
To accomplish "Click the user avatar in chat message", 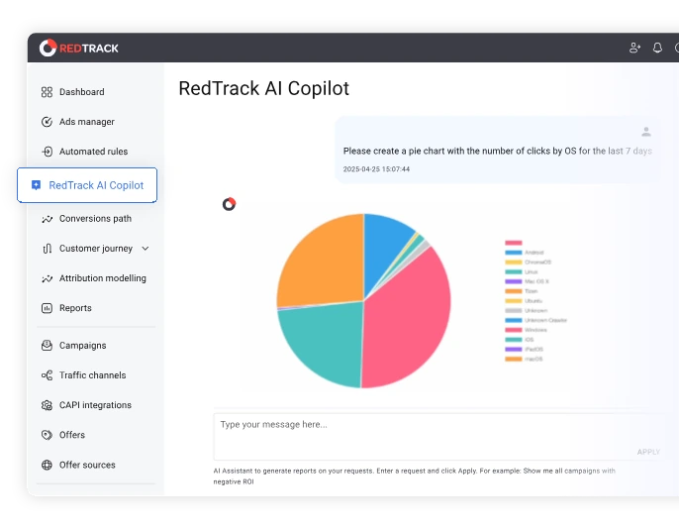I will tap(646, 132).
